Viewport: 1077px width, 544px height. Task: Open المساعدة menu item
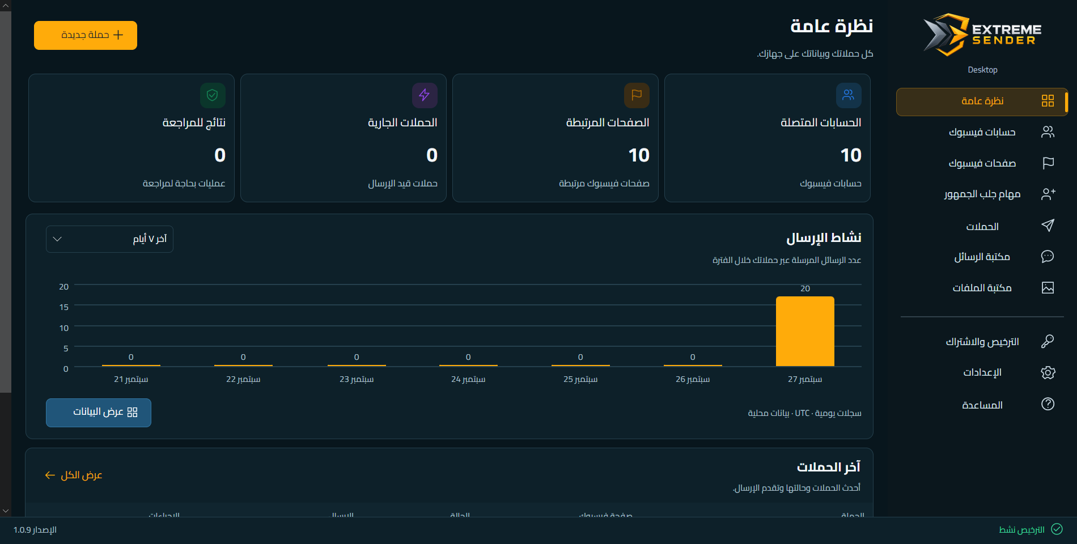pyautogui.click(x=982, y=405)
